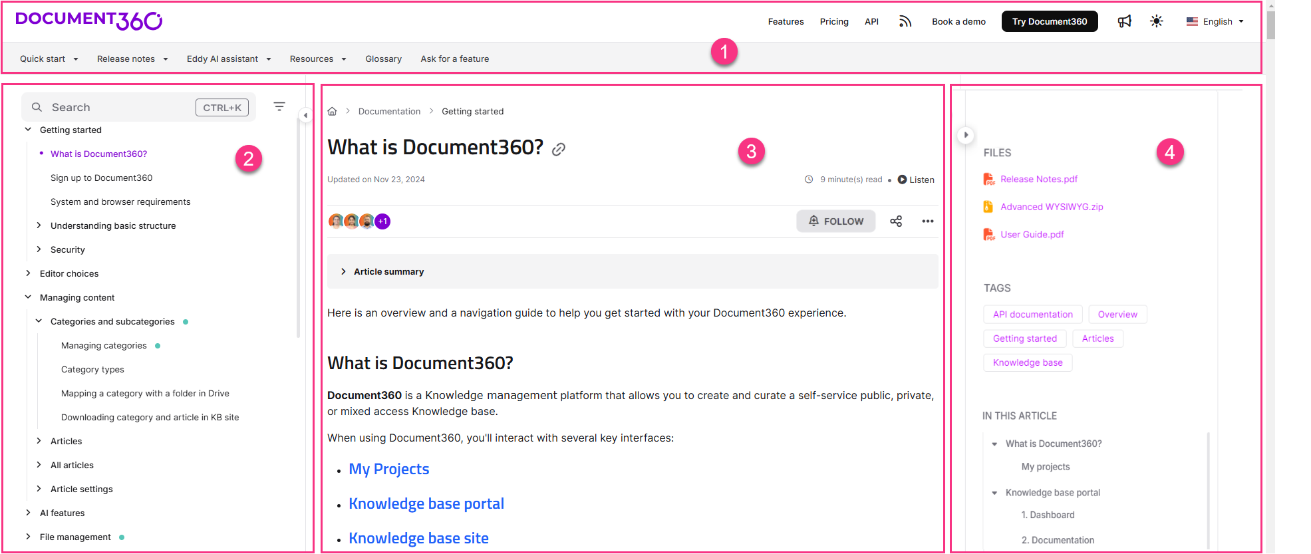
Task: Open Release Notes.pdf file link
Action: (x=1039, y=179)
